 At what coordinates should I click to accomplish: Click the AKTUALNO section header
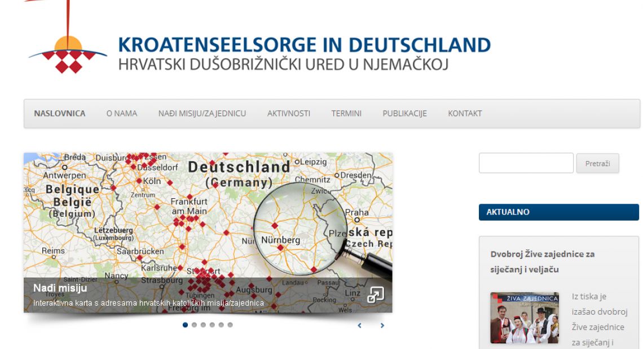coord(558,212)
